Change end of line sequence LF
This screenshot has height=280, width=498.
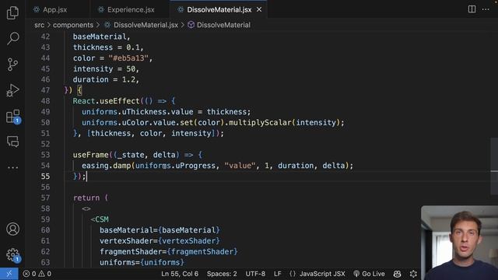pos(278,274)
